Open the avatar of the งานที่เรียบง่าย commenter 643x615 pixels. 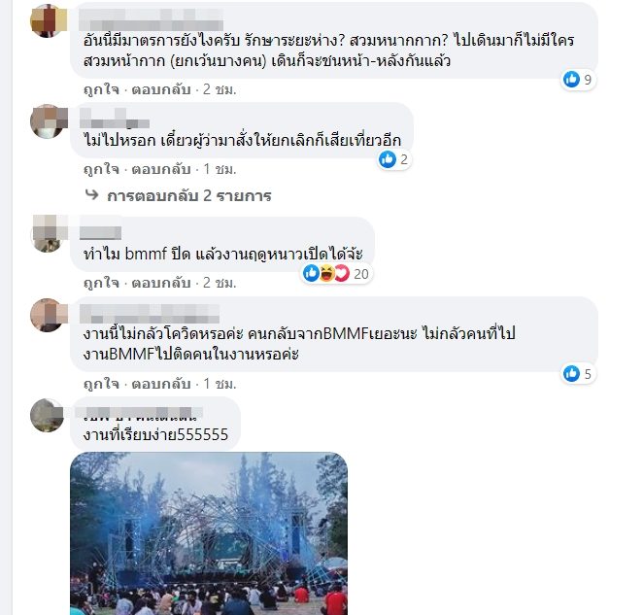tap(48, 415)
